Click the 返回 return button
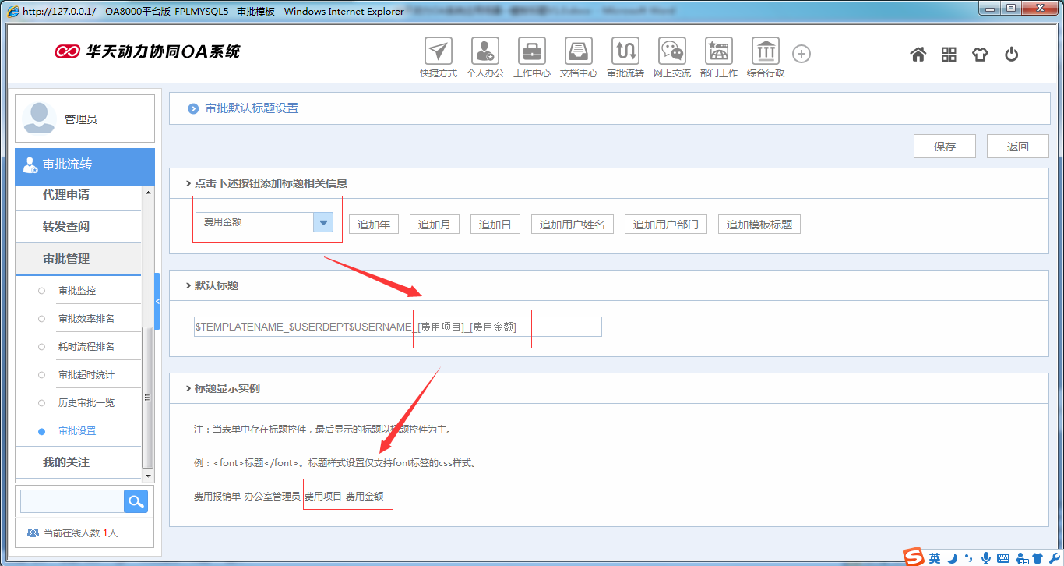This screenshot has height=566, width=1064. click(x=1017, y=146)
